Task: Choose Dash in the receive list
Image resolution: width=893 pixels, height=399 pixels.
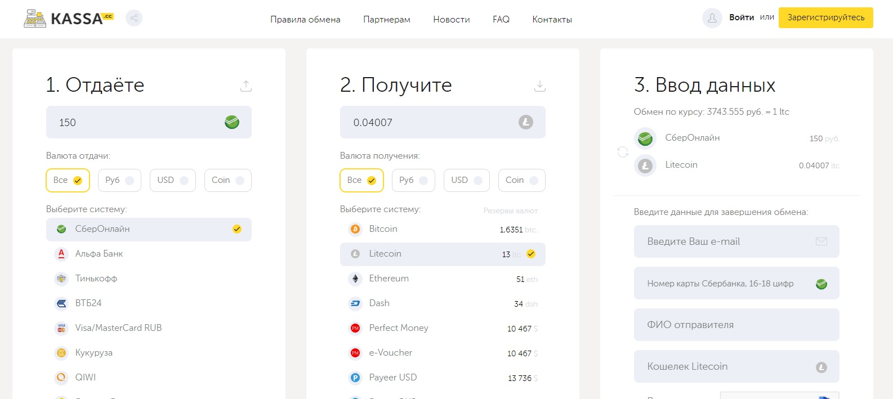Action: [x=443, y=303]
